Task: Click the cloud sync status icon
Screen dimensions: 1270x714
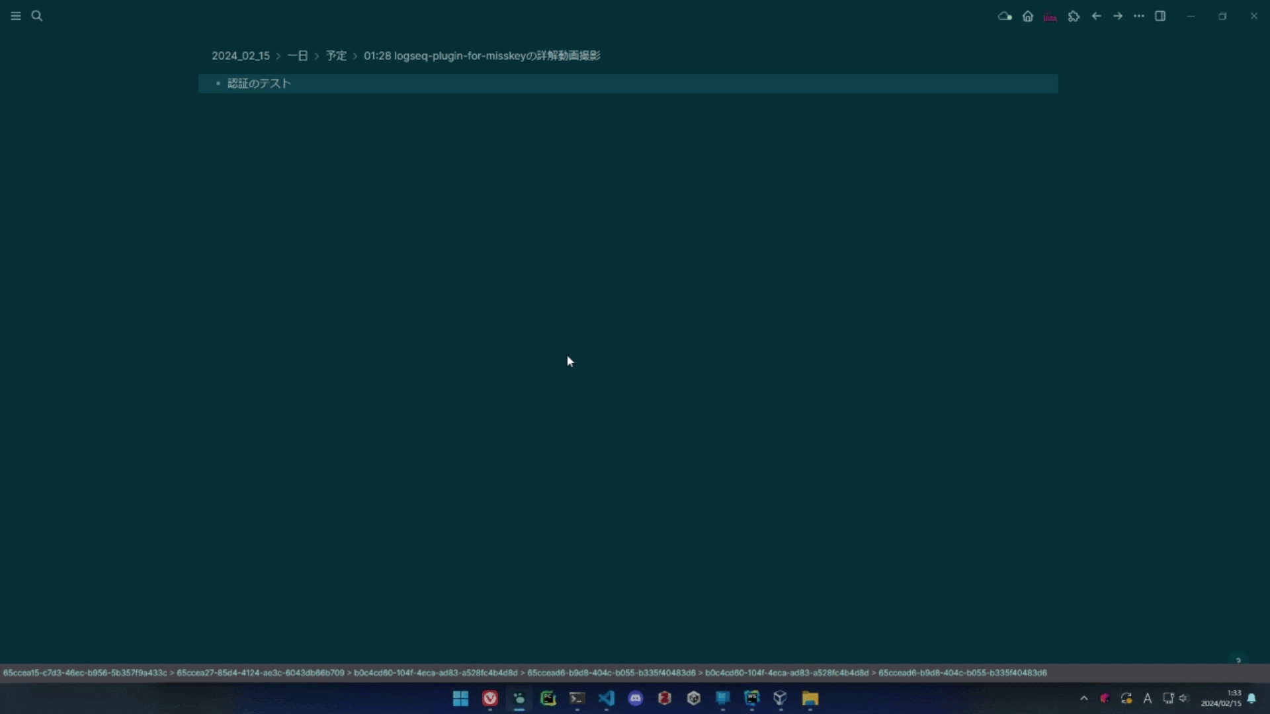Action: pyautogui.click(x=1005, y=16)
